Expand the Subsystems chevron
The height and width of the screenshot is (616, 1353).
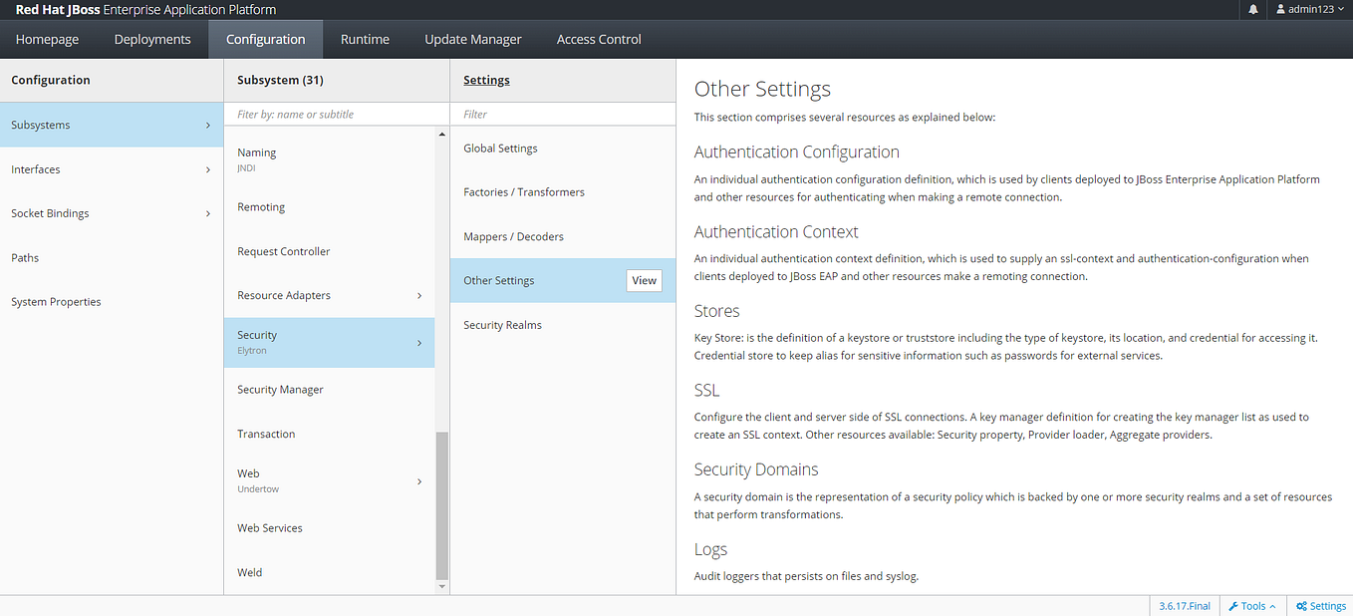pyautogui.click(x=207, y=126)
